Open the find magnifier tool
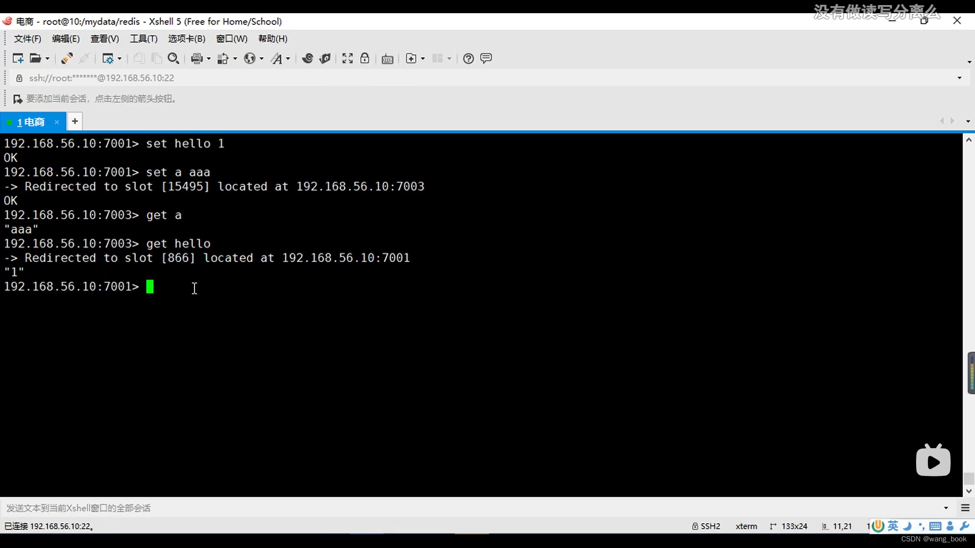This screenshot has height=548, width=975. click(x=174, y=58)
